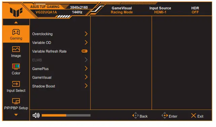Expand the Overclocking chevron
Viewport: 216px width, 127px height.
pyautogui.click(x=86, y=34)
